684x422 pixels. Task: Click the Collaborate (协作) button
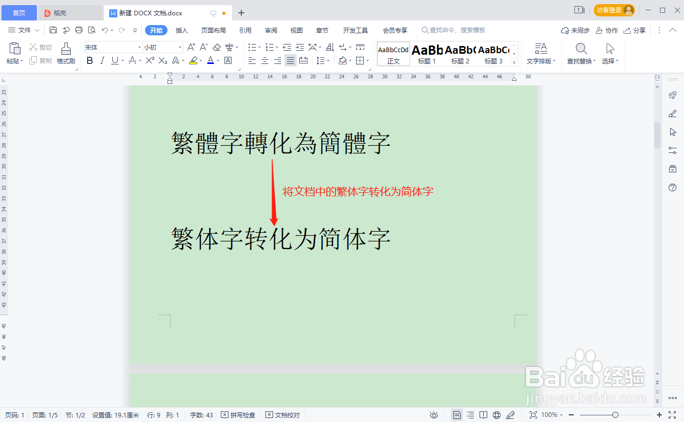pyautogui.click(x=607, y=30)
